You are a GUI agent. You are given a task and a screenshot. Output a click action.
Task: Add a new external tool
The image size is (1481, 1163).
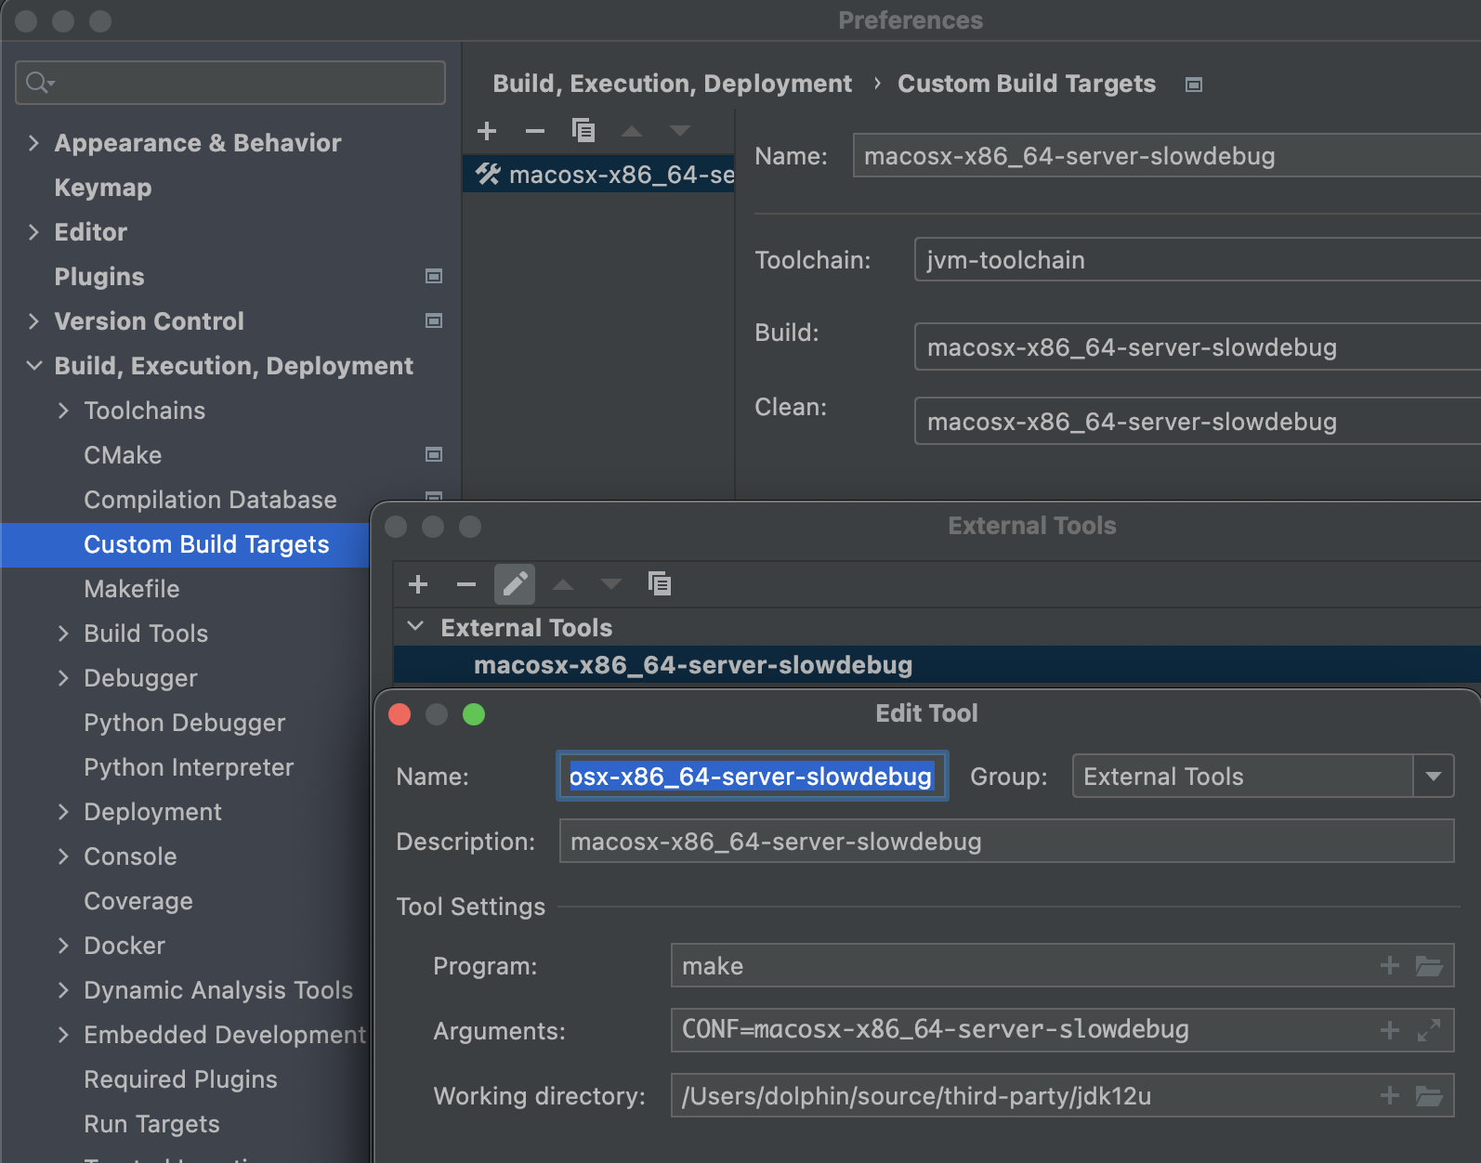[418, 584]
